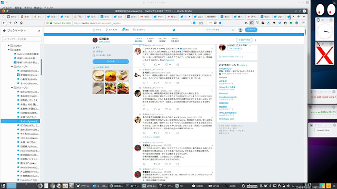Open the salad photo media thumbnail
The width and height of the screenshot is (337, 189).
tap(111, 88)
